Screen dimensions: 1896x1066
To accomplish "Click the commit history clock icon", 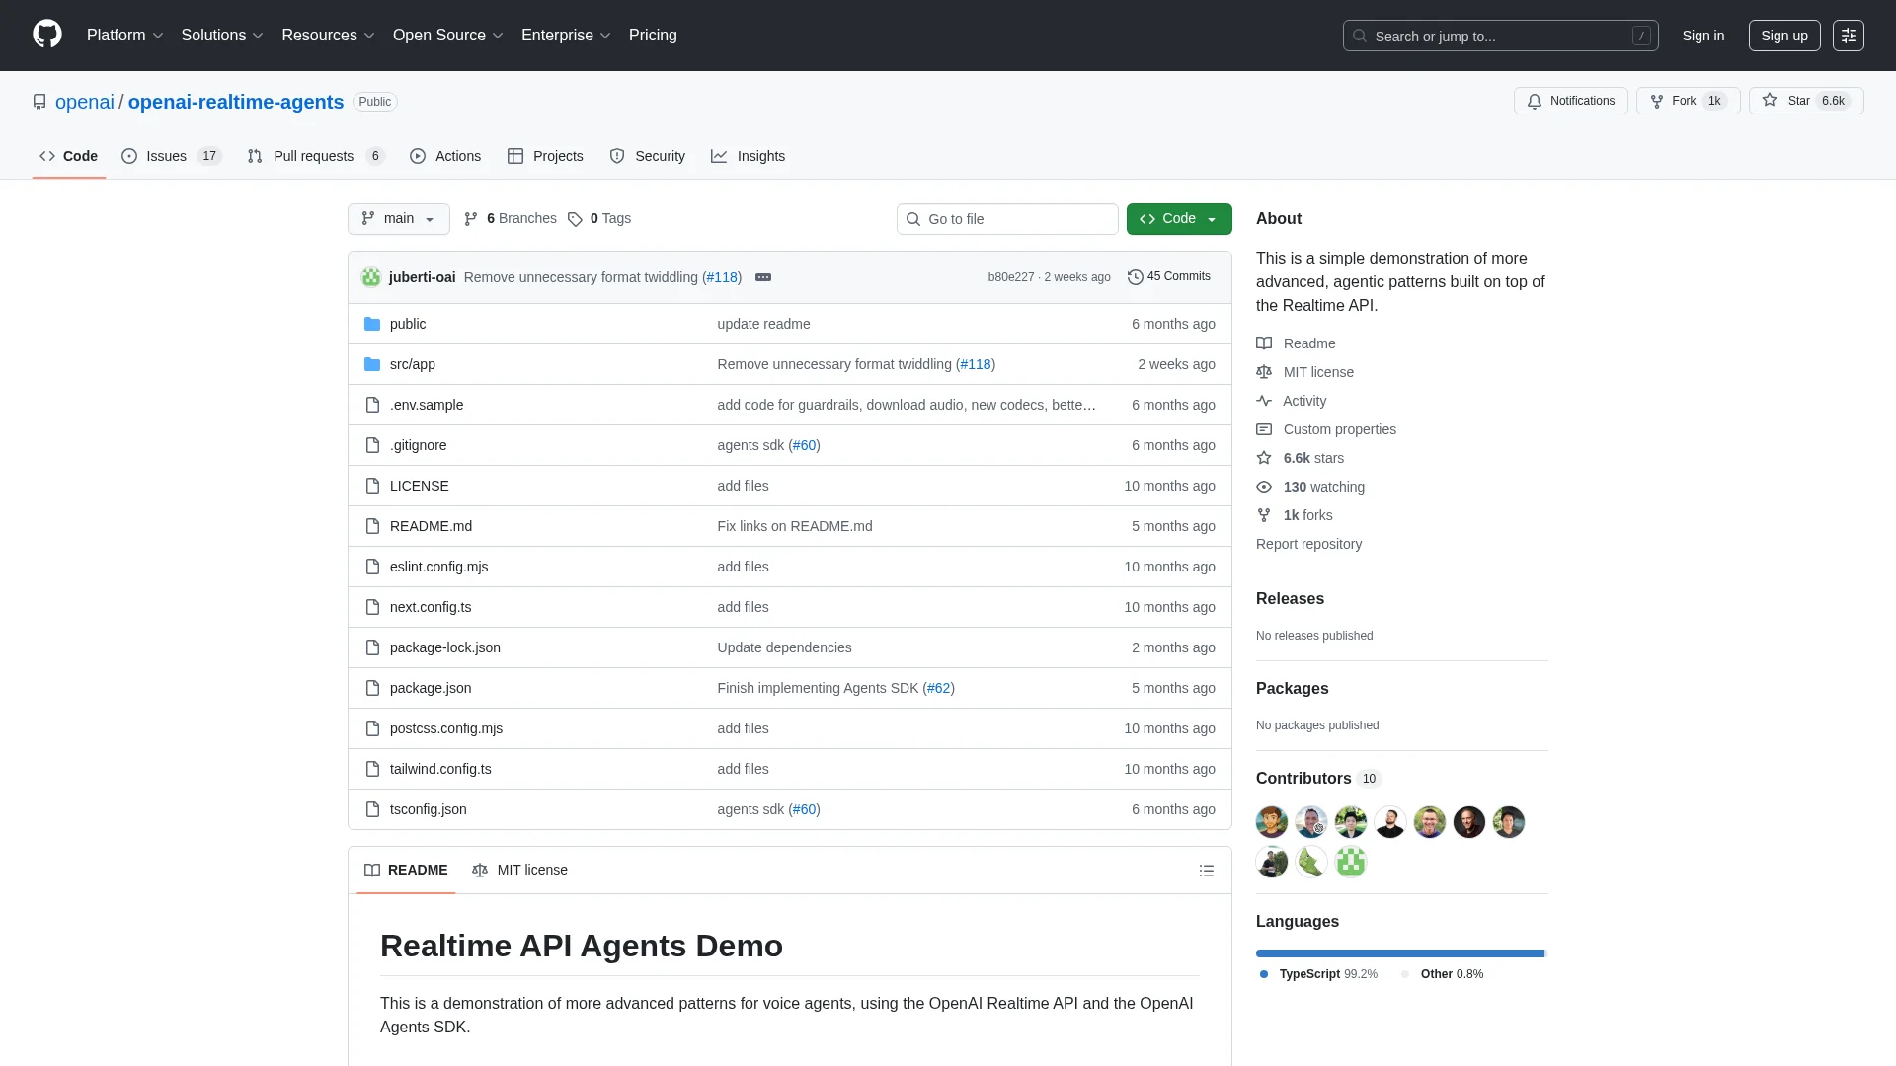I will pyautogui.click(x=1135, y=277).
